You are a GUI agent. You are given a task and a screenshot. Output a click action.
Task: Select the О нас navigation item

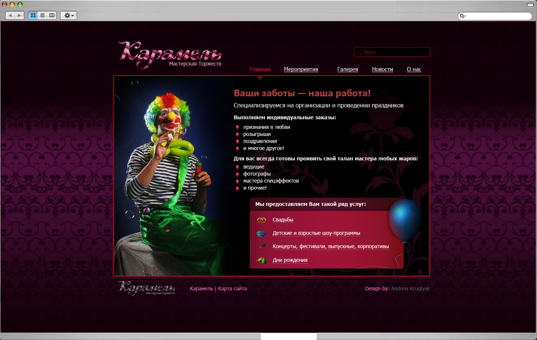click(414, 69)
